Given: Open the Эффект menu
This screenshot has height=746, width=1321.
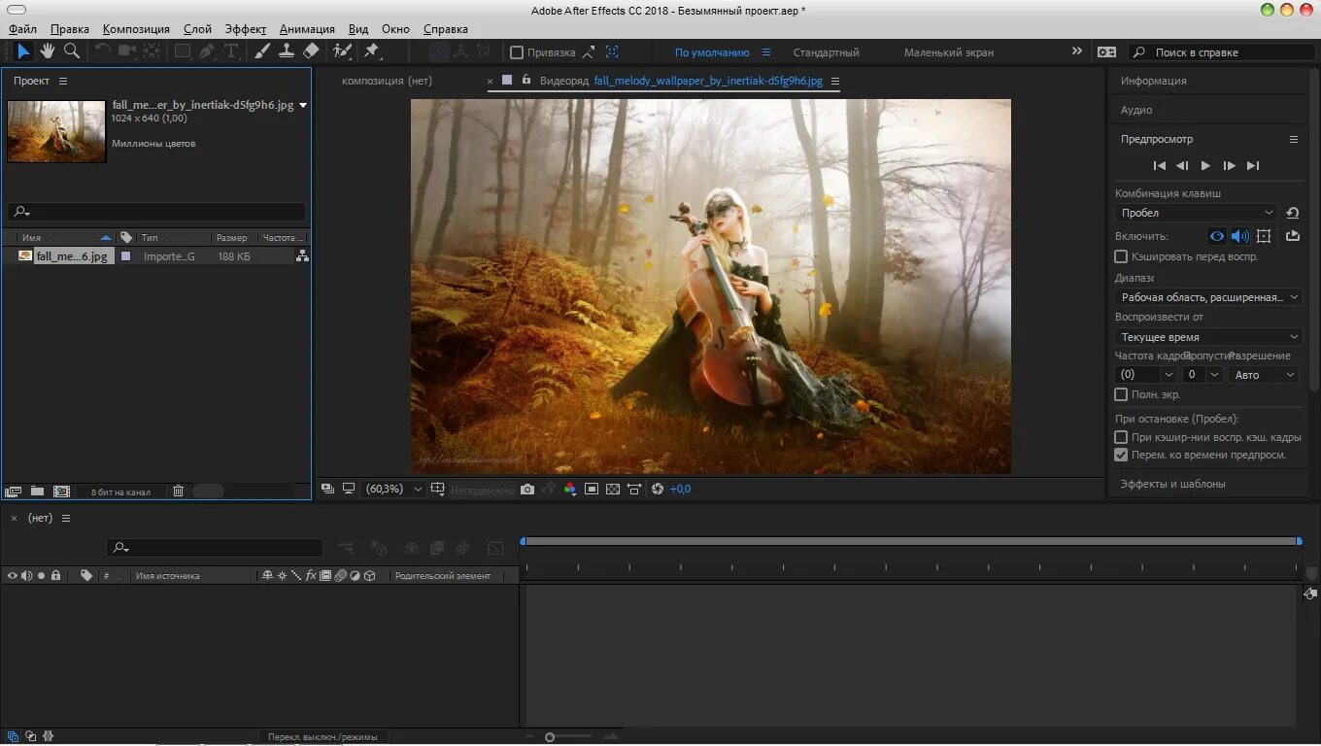Looking at the screenshot, I should pos(245,29).
